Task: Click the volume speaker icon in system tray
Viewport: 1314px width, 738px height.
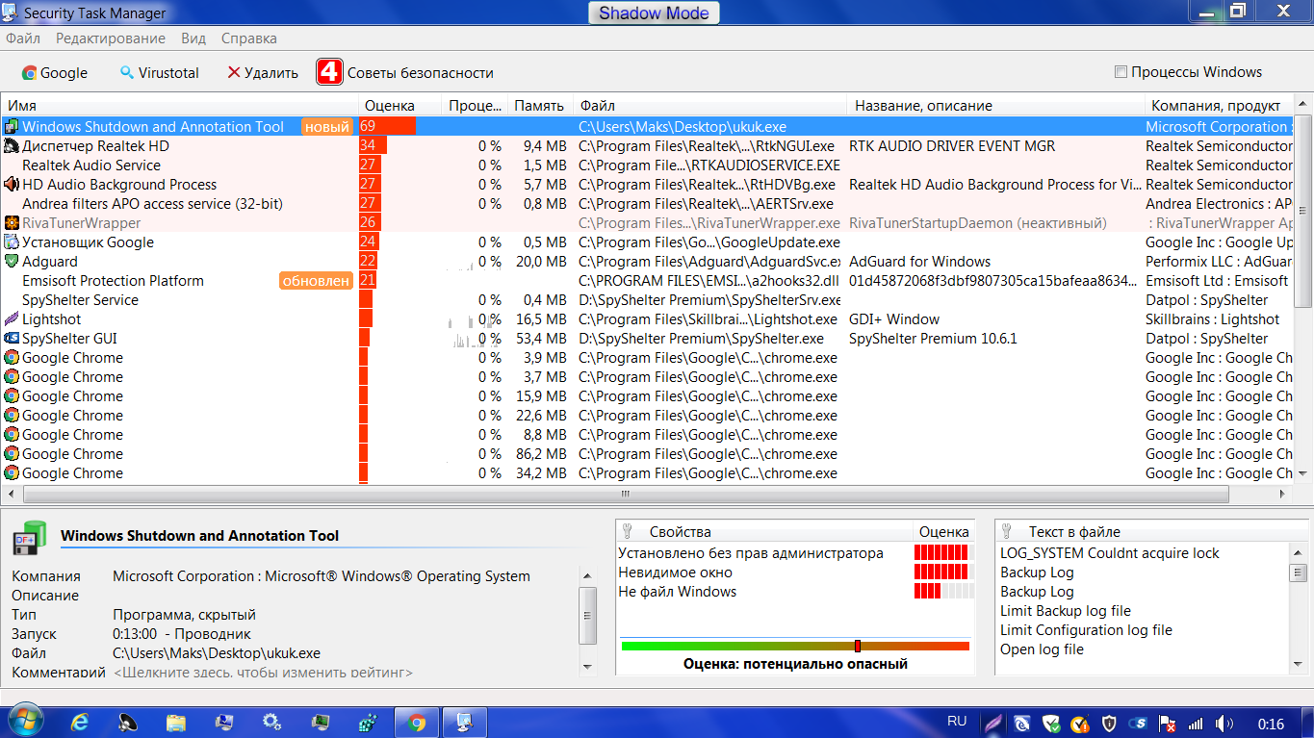Action: [x=1224, y=723]
